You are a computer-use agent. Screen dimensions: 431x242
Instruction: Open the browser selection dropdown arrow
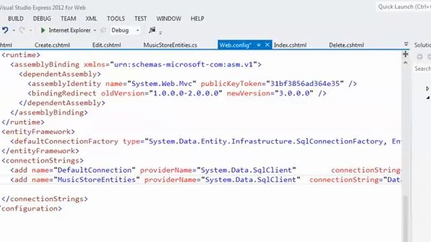coord(95,30)
